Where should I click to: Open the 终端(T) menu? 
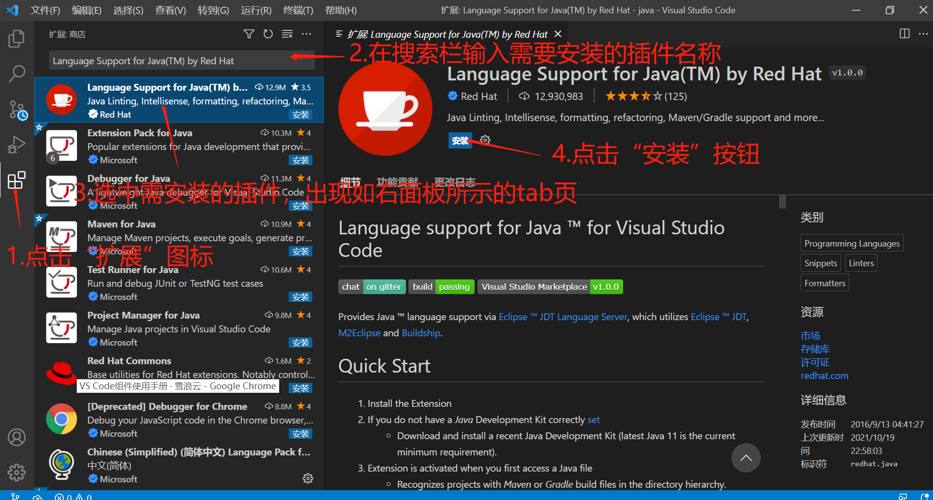[298, 10]
